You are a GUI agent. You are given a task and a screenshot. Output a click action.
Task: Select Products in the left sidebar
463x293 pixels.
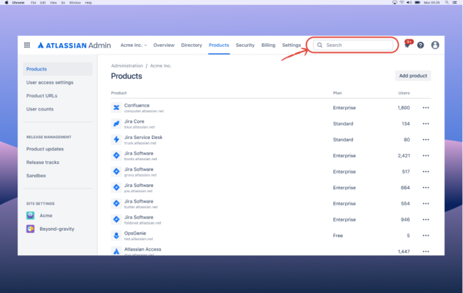[57, 69]
